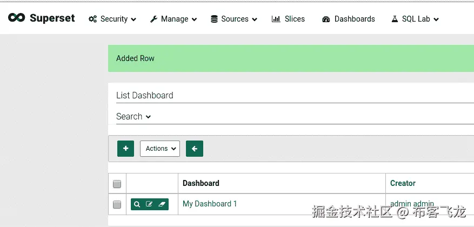Expand the Search filter panel
Viewport: 474px width, 227px height.
pyautogui.click(x=133, y=116)
